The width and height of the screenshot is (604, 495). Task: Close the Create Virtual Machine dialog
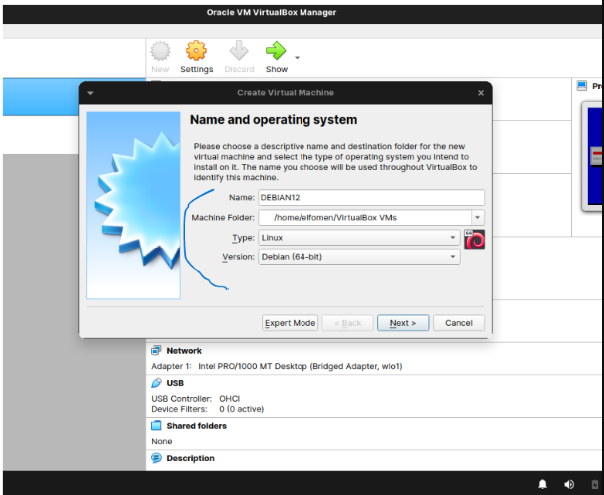click(x=481, y=93)
